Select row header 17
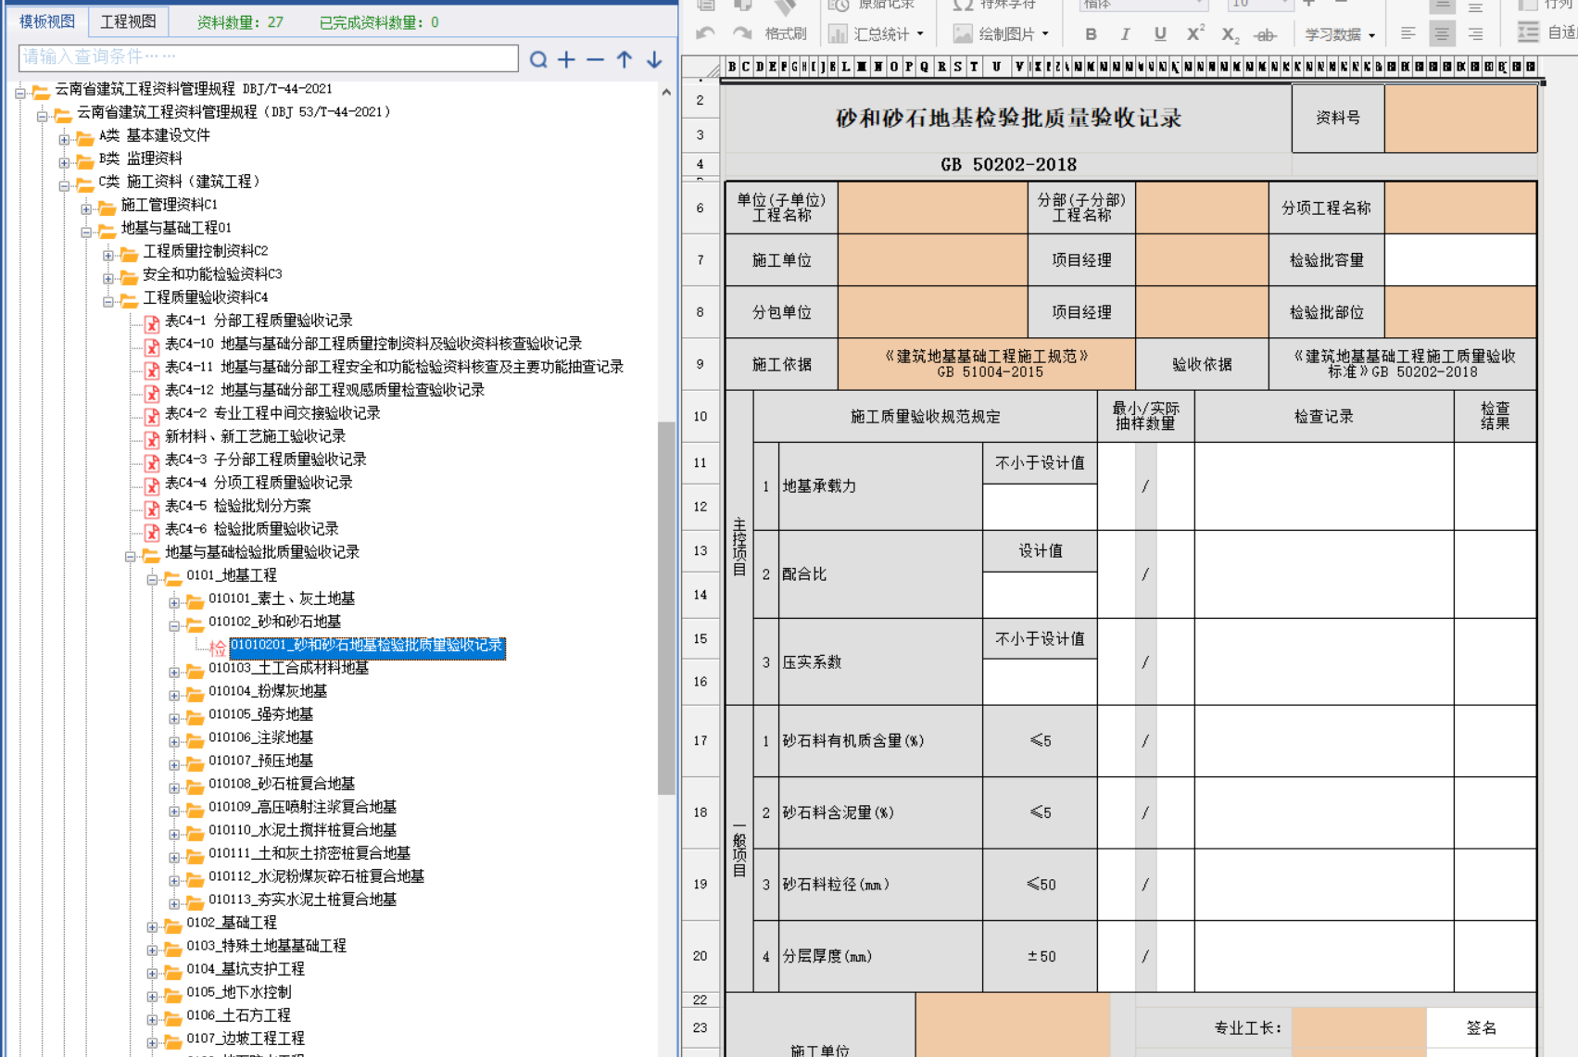1578x1057 pixels. 701,741
